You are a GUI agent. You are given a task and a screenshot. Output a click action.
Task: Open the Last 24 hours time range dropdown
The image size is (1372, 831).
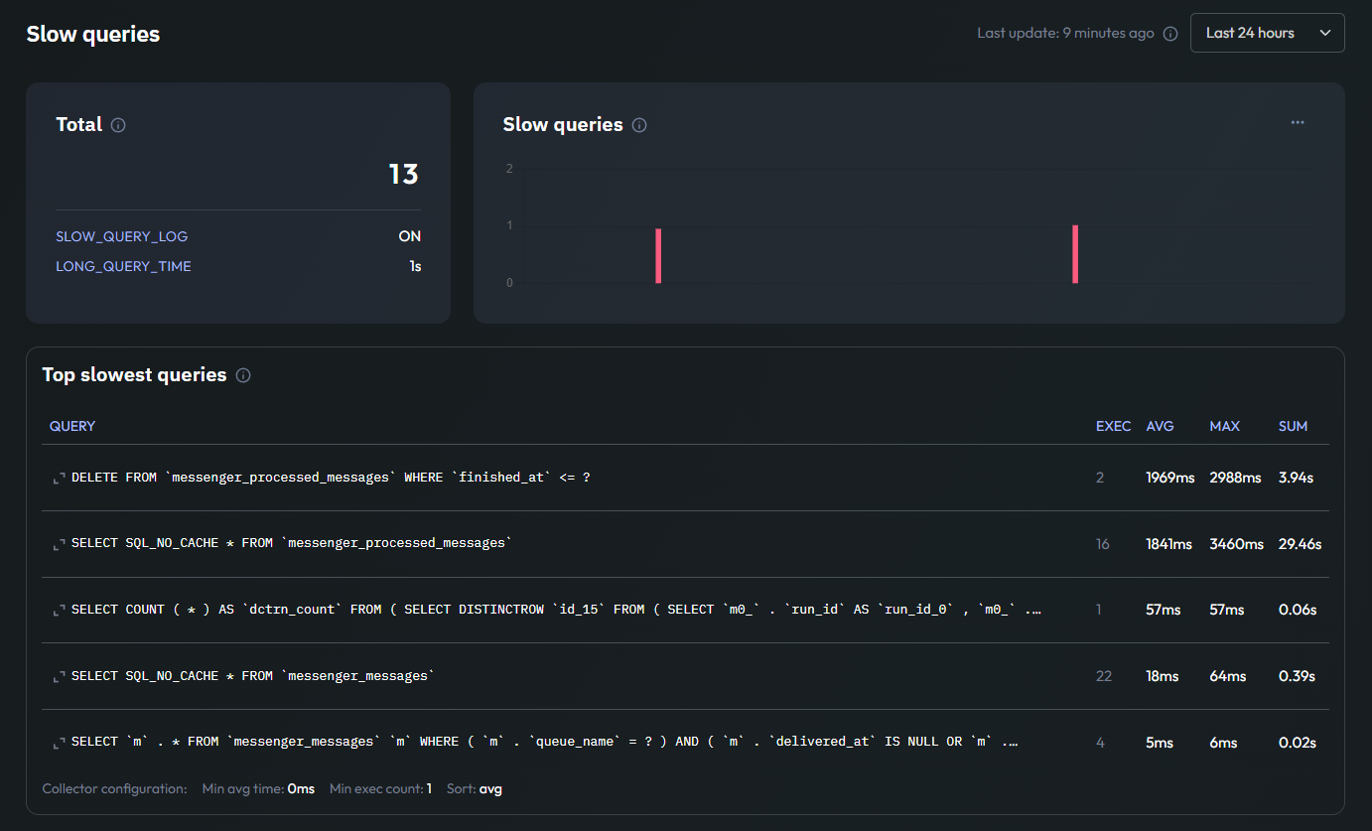click(1267, 33)
